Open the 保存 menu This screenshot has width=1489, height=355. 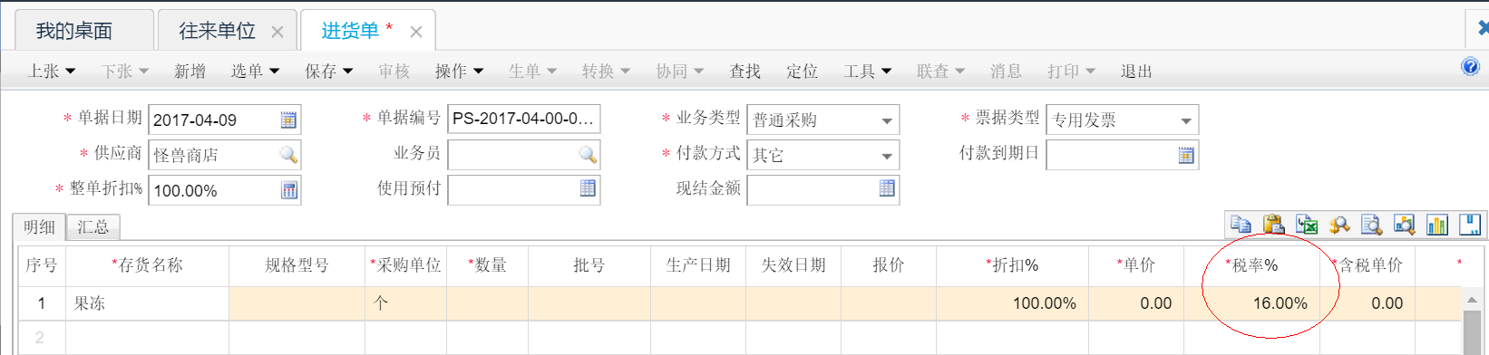tap(328, 71)
